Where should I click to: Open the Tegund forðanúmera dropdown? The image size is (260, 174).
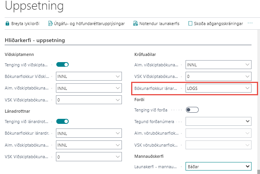click(247, 122)
